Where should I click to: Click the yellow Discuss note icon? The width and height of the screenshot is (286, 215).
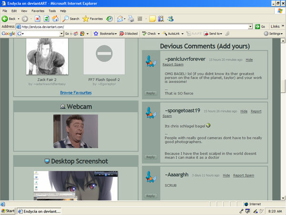tap(153, 19)
